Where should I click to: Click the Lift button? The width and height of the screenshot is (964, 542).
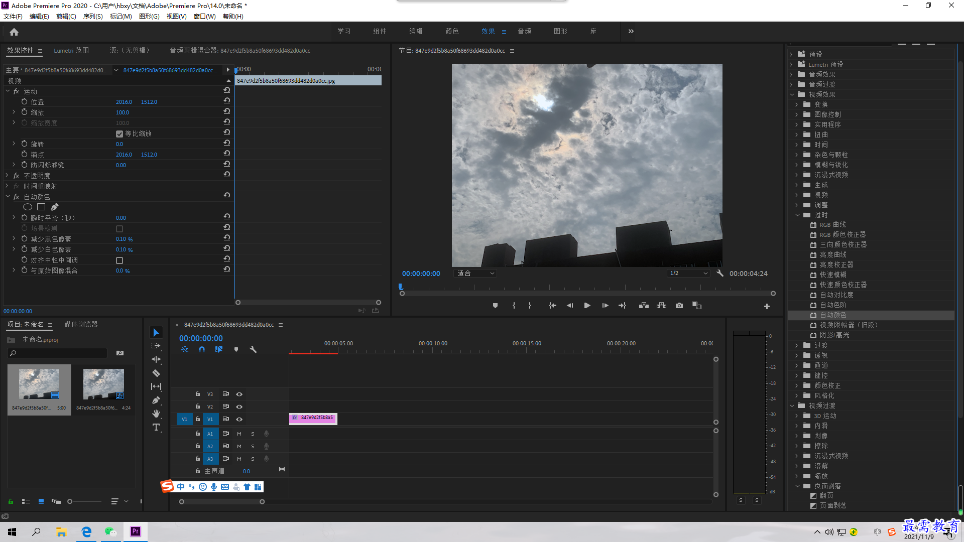click(x=644, y=306)
